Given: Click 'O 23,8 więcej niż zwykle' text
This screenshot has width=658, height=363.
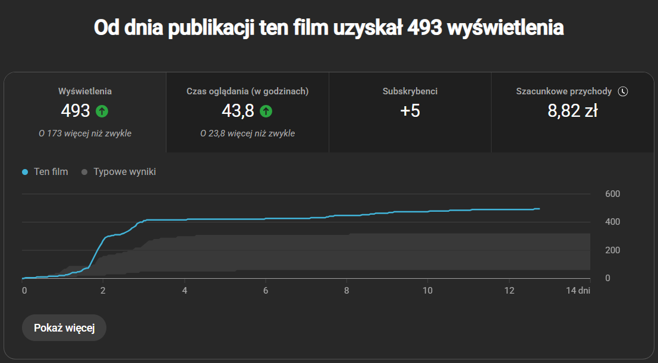Looking at the screenshot, I should point(247,133).
